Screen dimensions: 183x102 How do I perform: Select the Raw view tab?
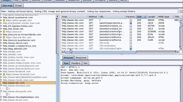[x=66, y=63]
